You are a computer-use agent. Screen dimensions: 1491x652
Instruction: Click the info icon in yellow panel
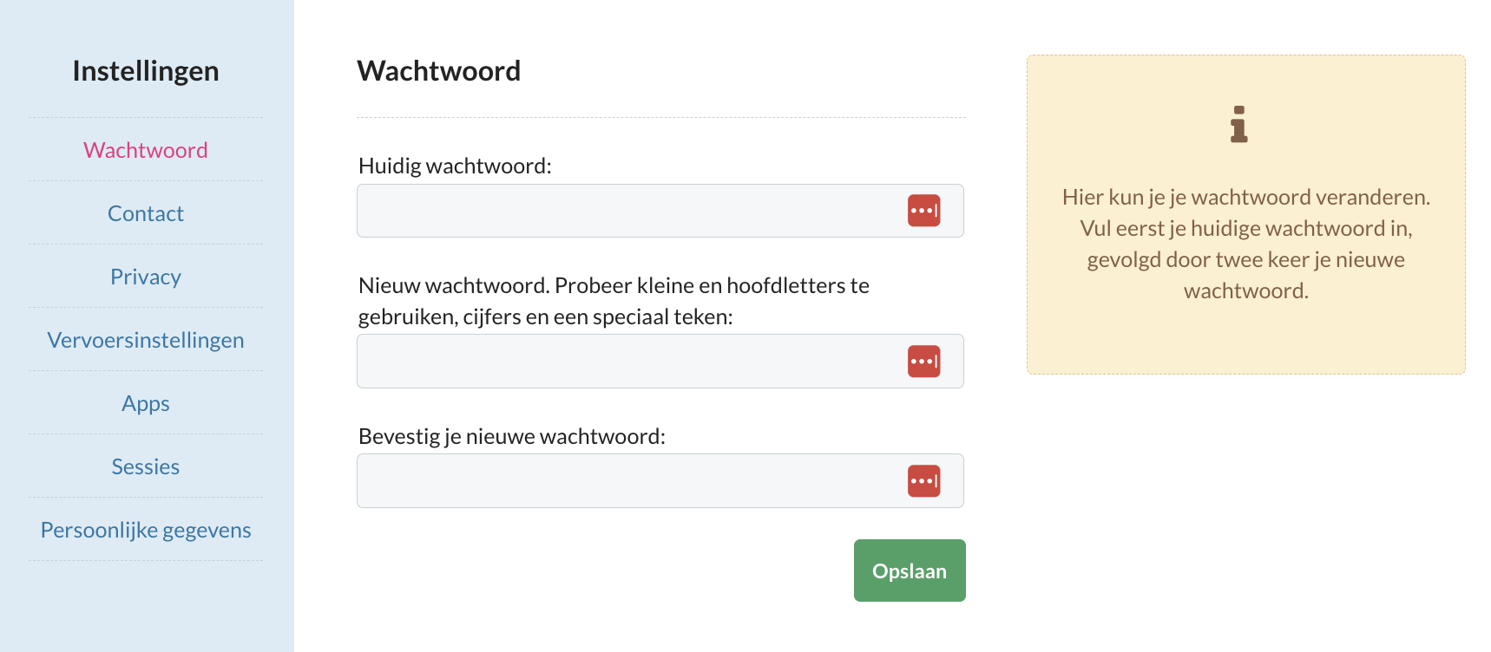click(1238, 124)
